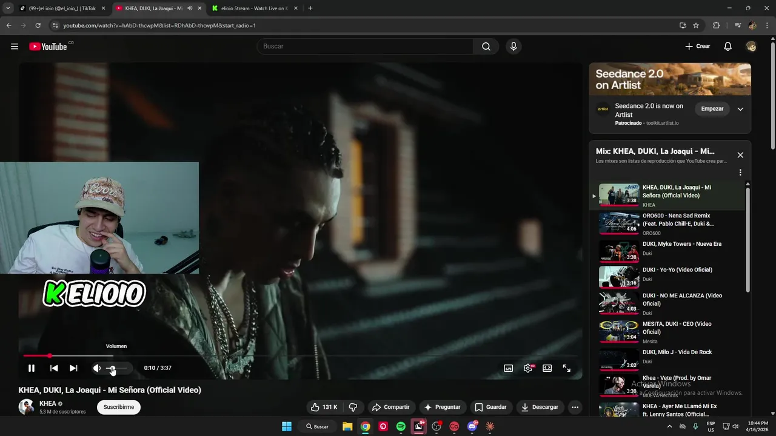Image resolution: width=776 pixels, height=436 pixels.
Task: Dislike the video
Action: 353,408
